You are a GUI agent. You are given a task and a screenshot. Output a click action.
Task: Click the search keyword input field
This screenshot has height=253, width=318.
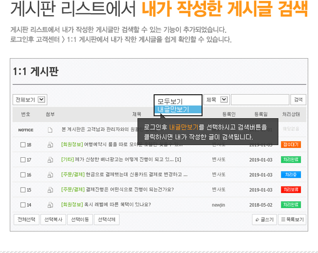click(x=260, y=100)
